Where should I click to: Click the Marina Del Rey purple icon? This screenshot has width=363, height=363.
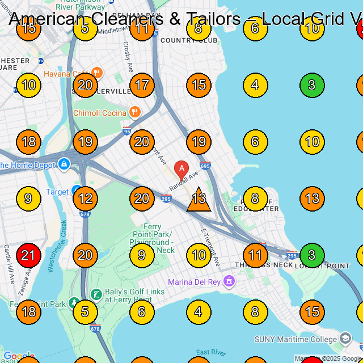click(229, 281)
